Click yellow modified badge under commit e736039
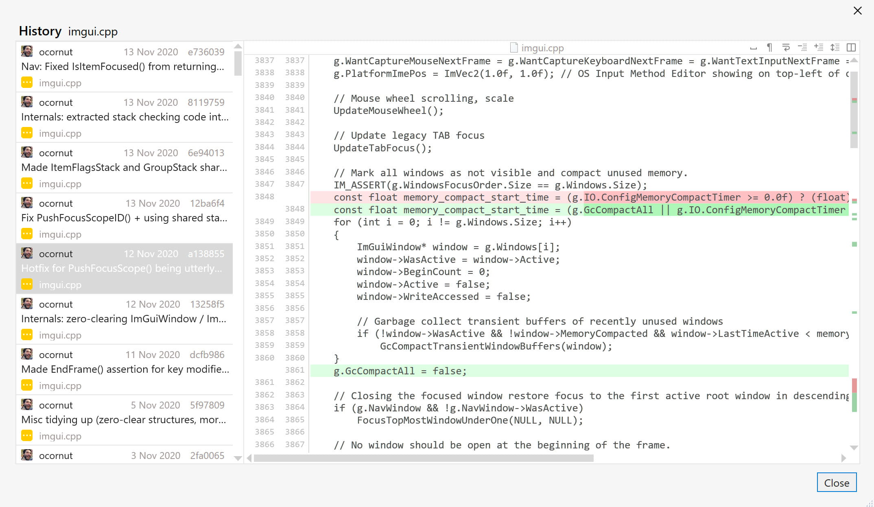The width and height of the screenshot is (874, 507). [x=27, y=83]
